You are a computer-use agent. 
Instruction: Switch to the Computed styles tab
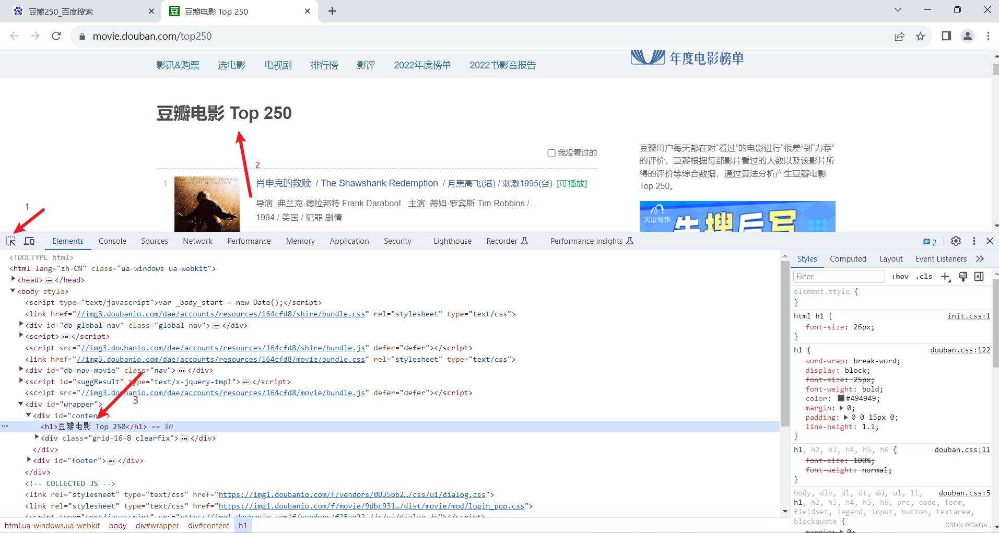[x=848, y=259]
